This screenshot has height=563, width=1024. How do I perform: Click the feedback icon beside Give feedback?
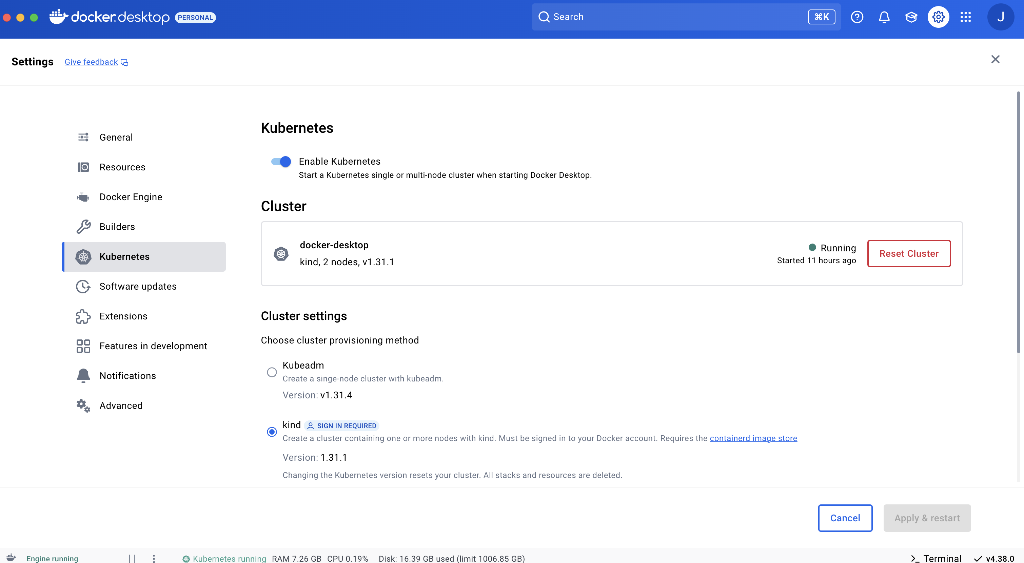coord(124,62)
